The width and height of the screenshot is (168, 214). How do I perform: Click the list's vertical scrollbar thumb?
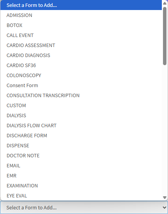(x=165, y=36)
